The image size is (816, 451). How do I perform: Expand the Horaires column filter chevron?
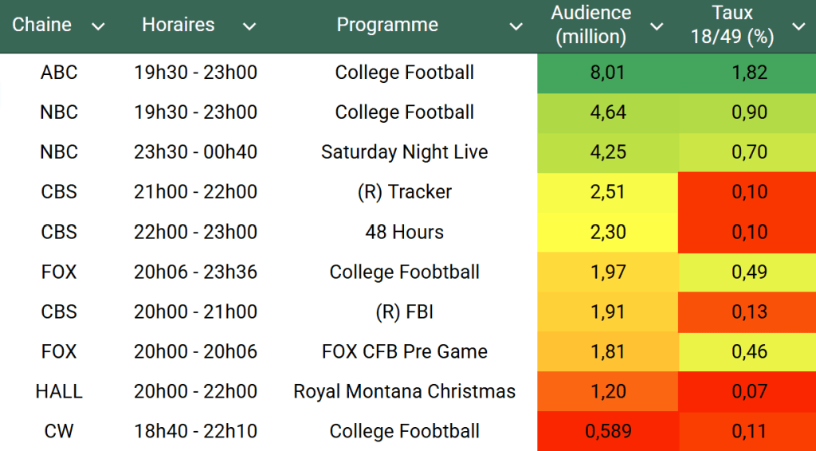pyautogui.click(x=249, y=26)
